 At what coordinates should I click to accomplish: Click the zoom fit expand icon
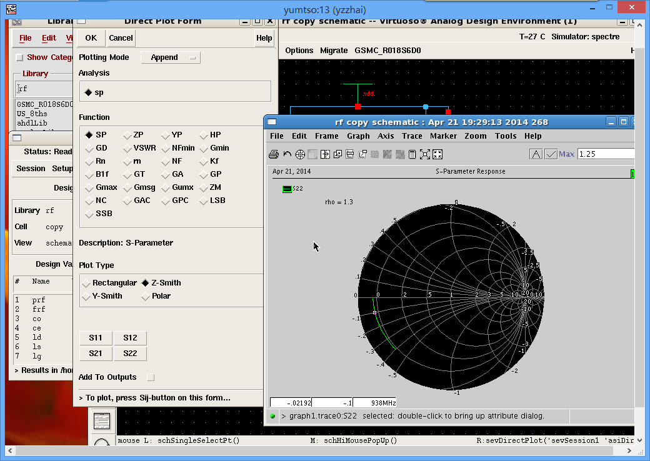click(425, 154)
